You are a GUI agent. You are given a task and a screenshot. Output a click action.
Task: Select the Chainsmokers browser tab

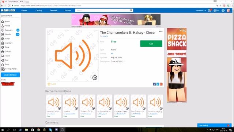(12, 1)
